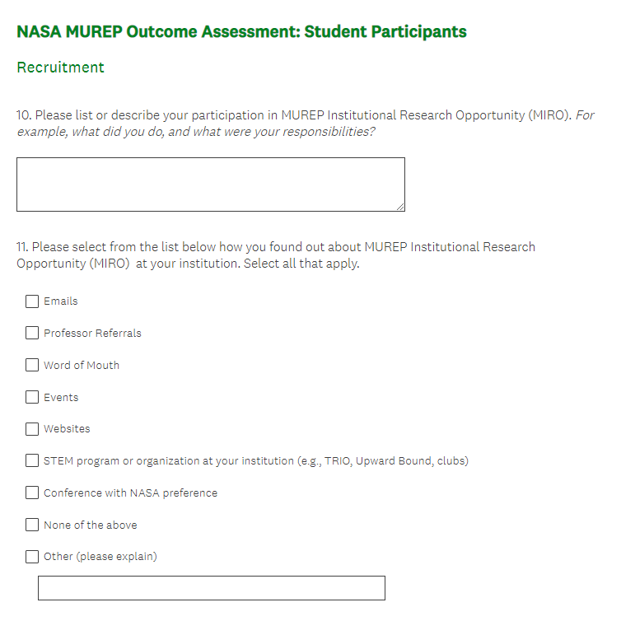Screen dimensions: 635x621
Task: Focus the MIRO participation description text area
Action: pyautogui.click(x=210, y=184)
